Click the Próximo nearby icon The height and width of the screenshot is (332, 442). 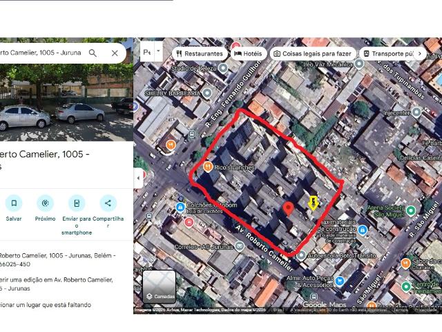pyautogui.click(x=45, y=203)
